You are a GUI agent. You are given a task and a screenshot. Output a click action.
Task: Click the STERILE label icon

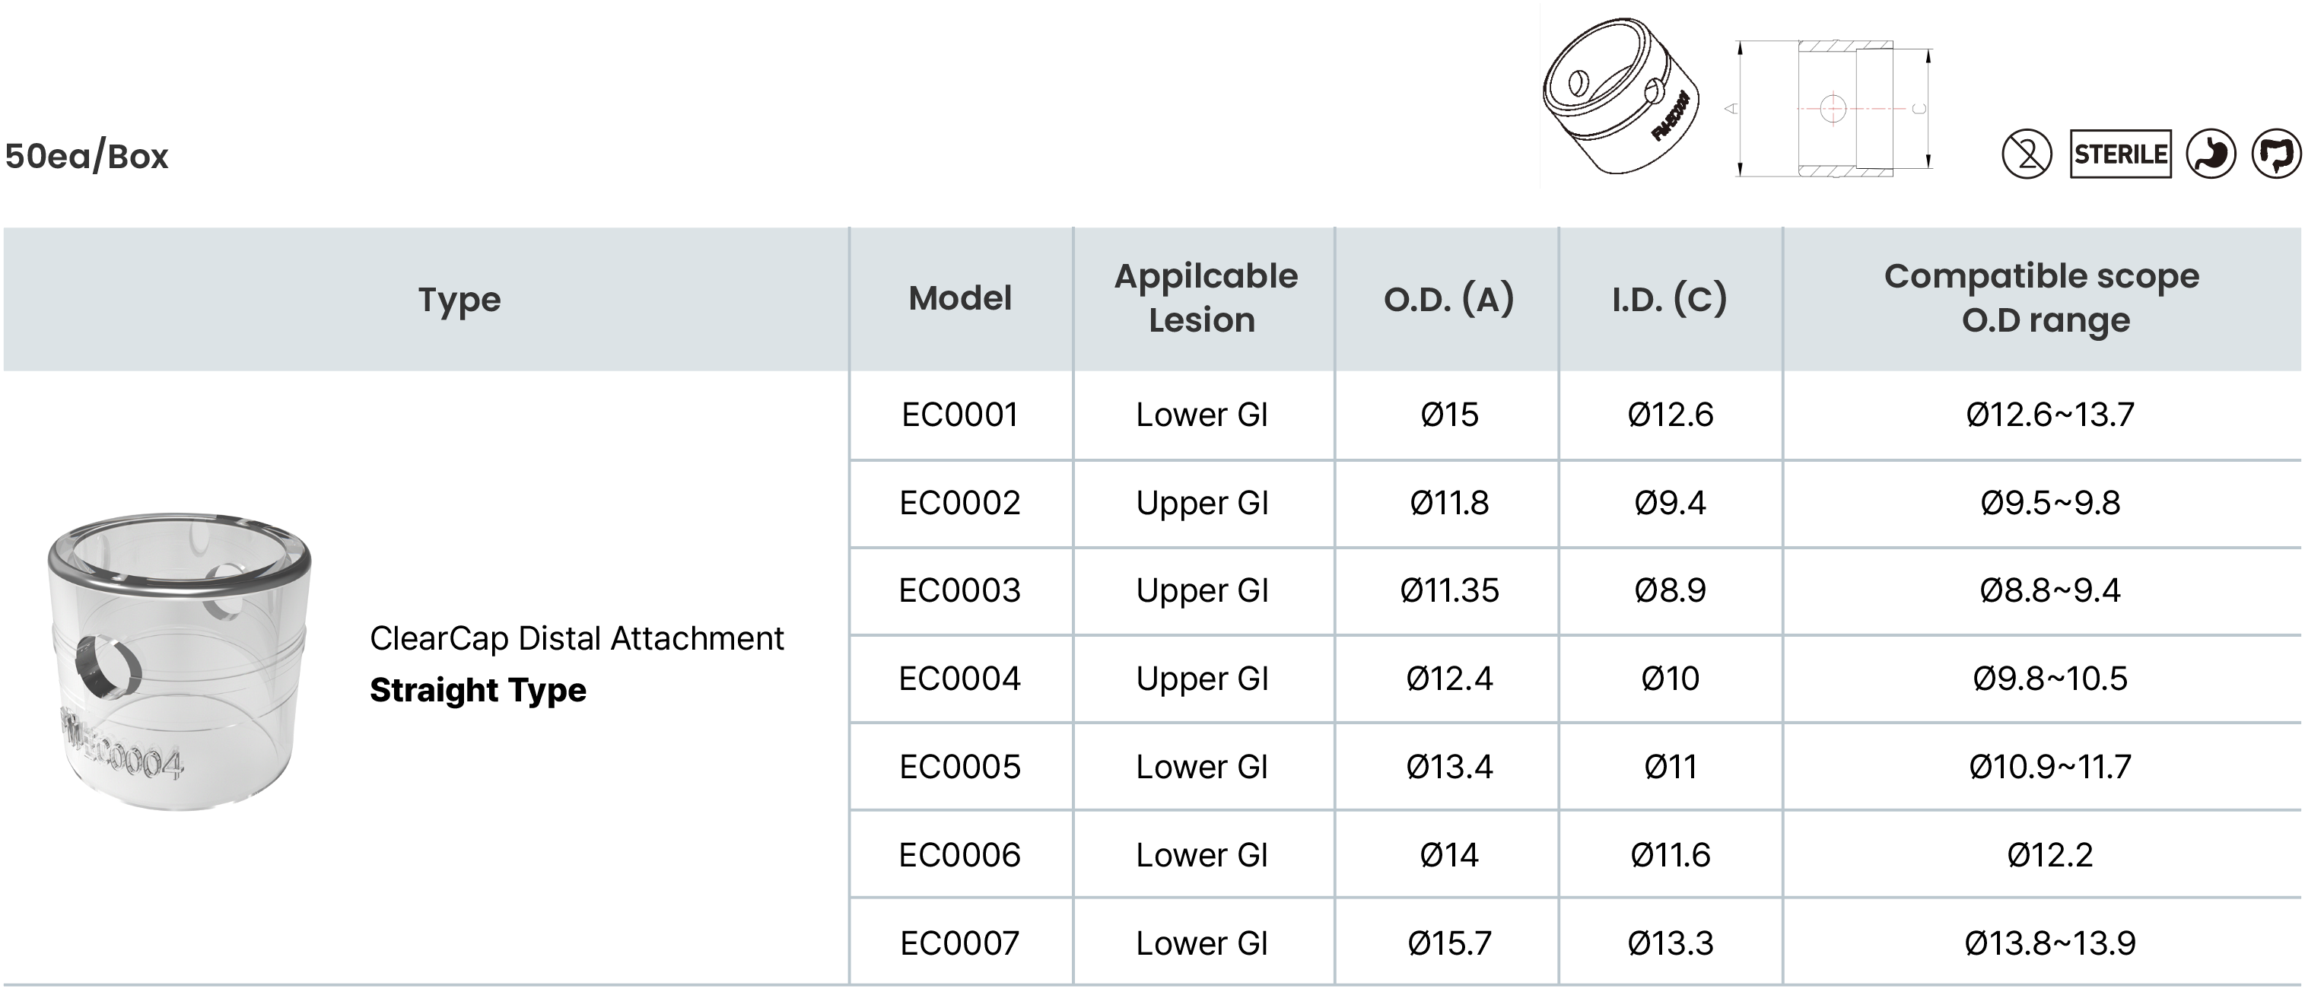[2120, 154]
